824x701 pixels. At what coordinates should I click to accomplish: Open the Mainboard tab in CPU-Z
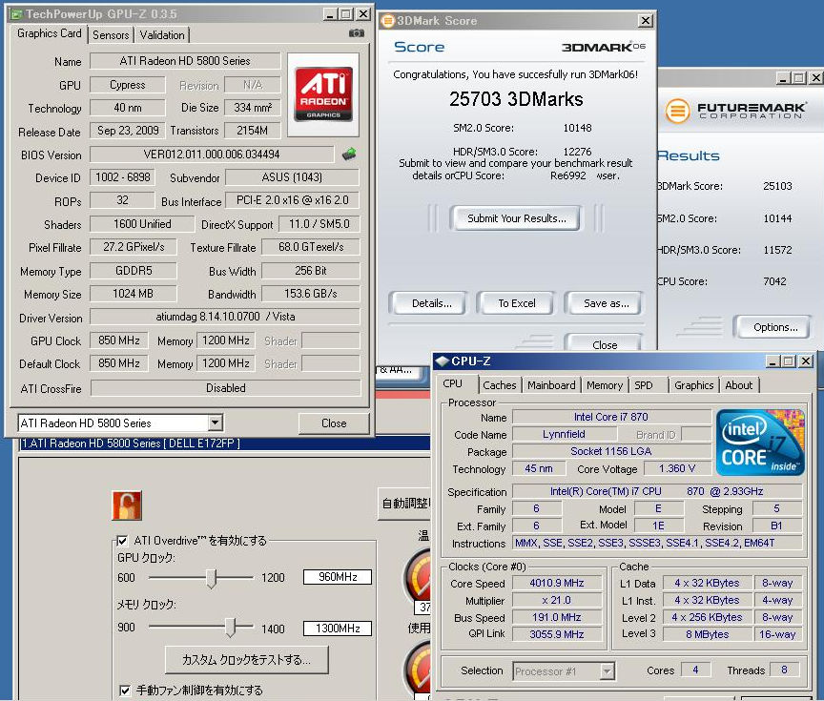551,385
